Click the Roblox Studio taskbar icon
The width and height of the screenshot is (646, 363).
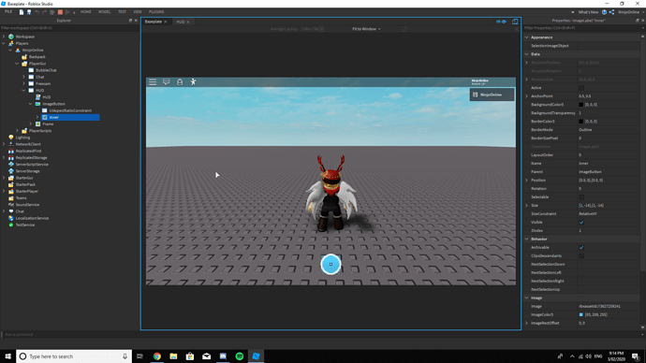coord(256,356)
